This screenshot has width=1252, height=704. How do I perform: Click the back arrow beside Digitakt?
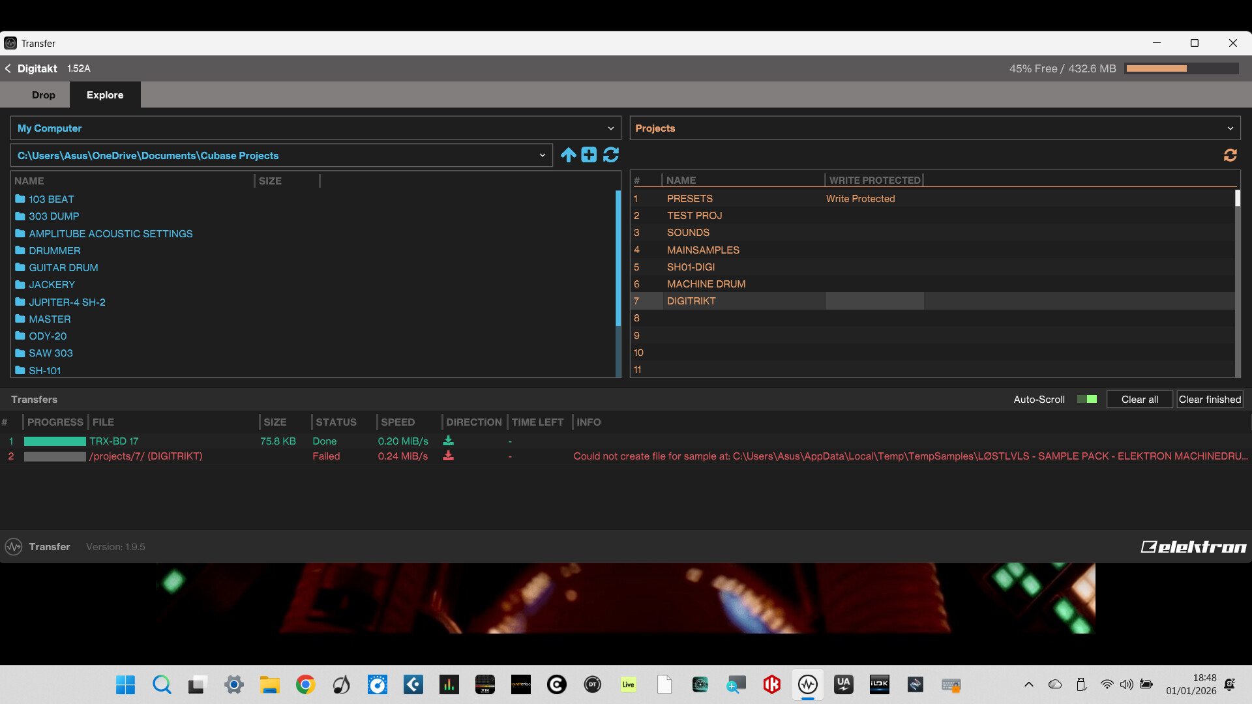click(8, 68)
